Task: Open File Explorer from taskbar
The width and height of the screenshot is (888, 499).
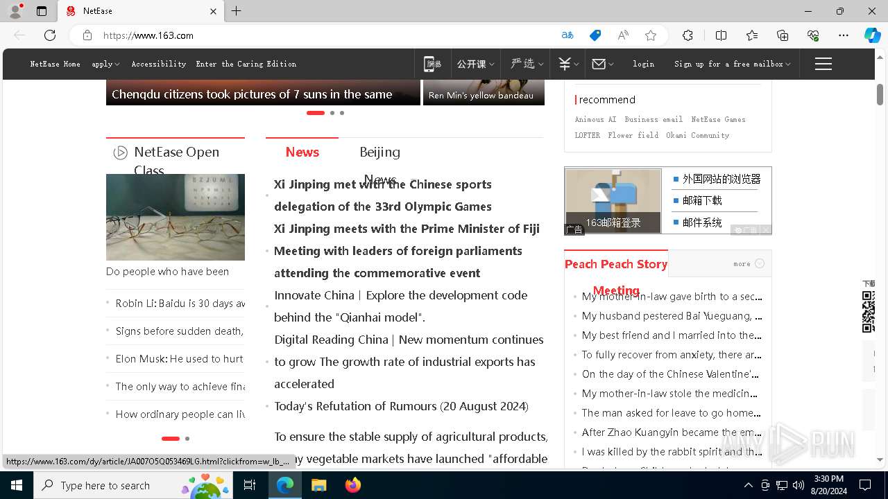Action: (x=318, y=485)
